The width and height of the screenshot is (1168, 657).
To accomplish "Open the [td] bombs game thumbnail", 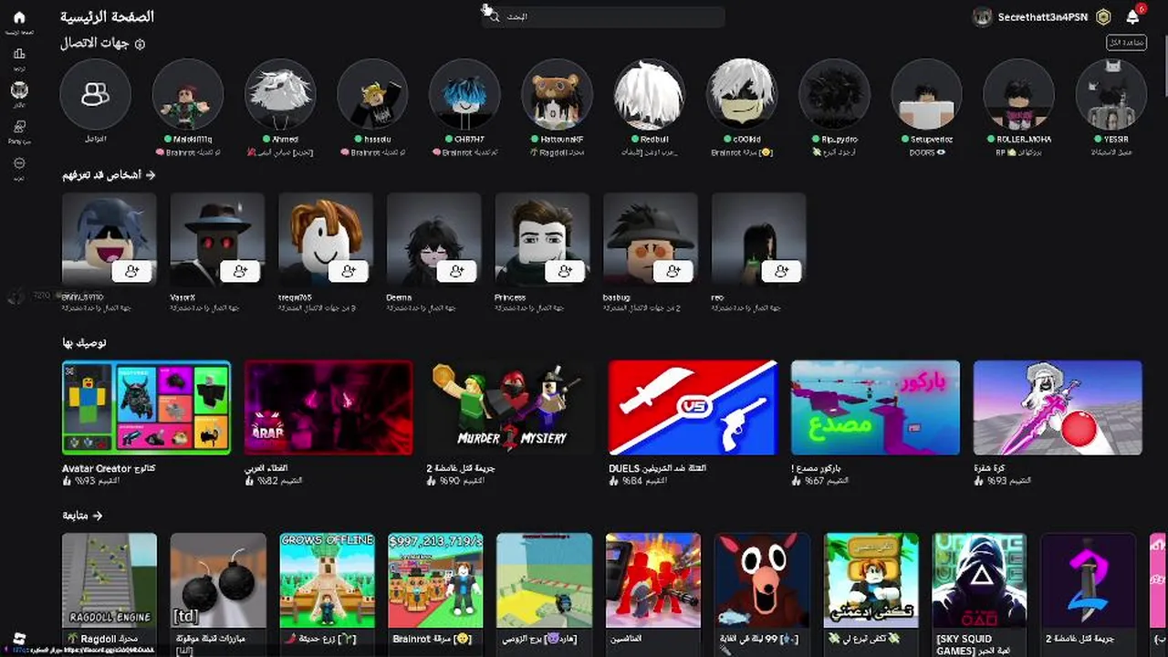I will click(218, 581).
